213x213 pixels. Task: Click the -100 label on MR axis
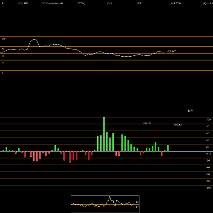tap(209, 188)
